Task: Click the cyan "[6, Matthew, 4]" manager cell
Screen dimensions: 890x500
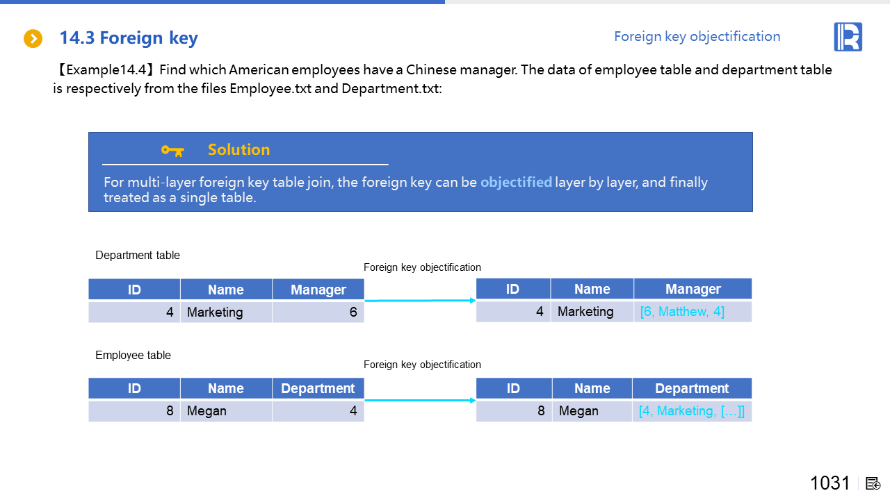Action: [x=681, y=312]
